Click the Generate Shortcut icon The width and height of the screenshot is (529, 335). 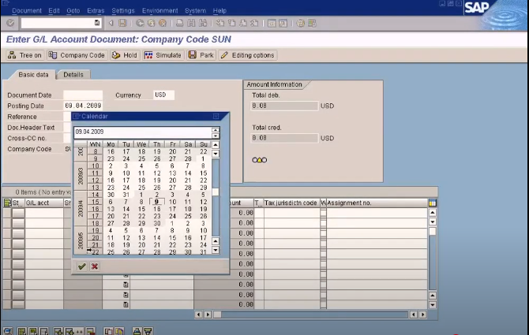283,23
